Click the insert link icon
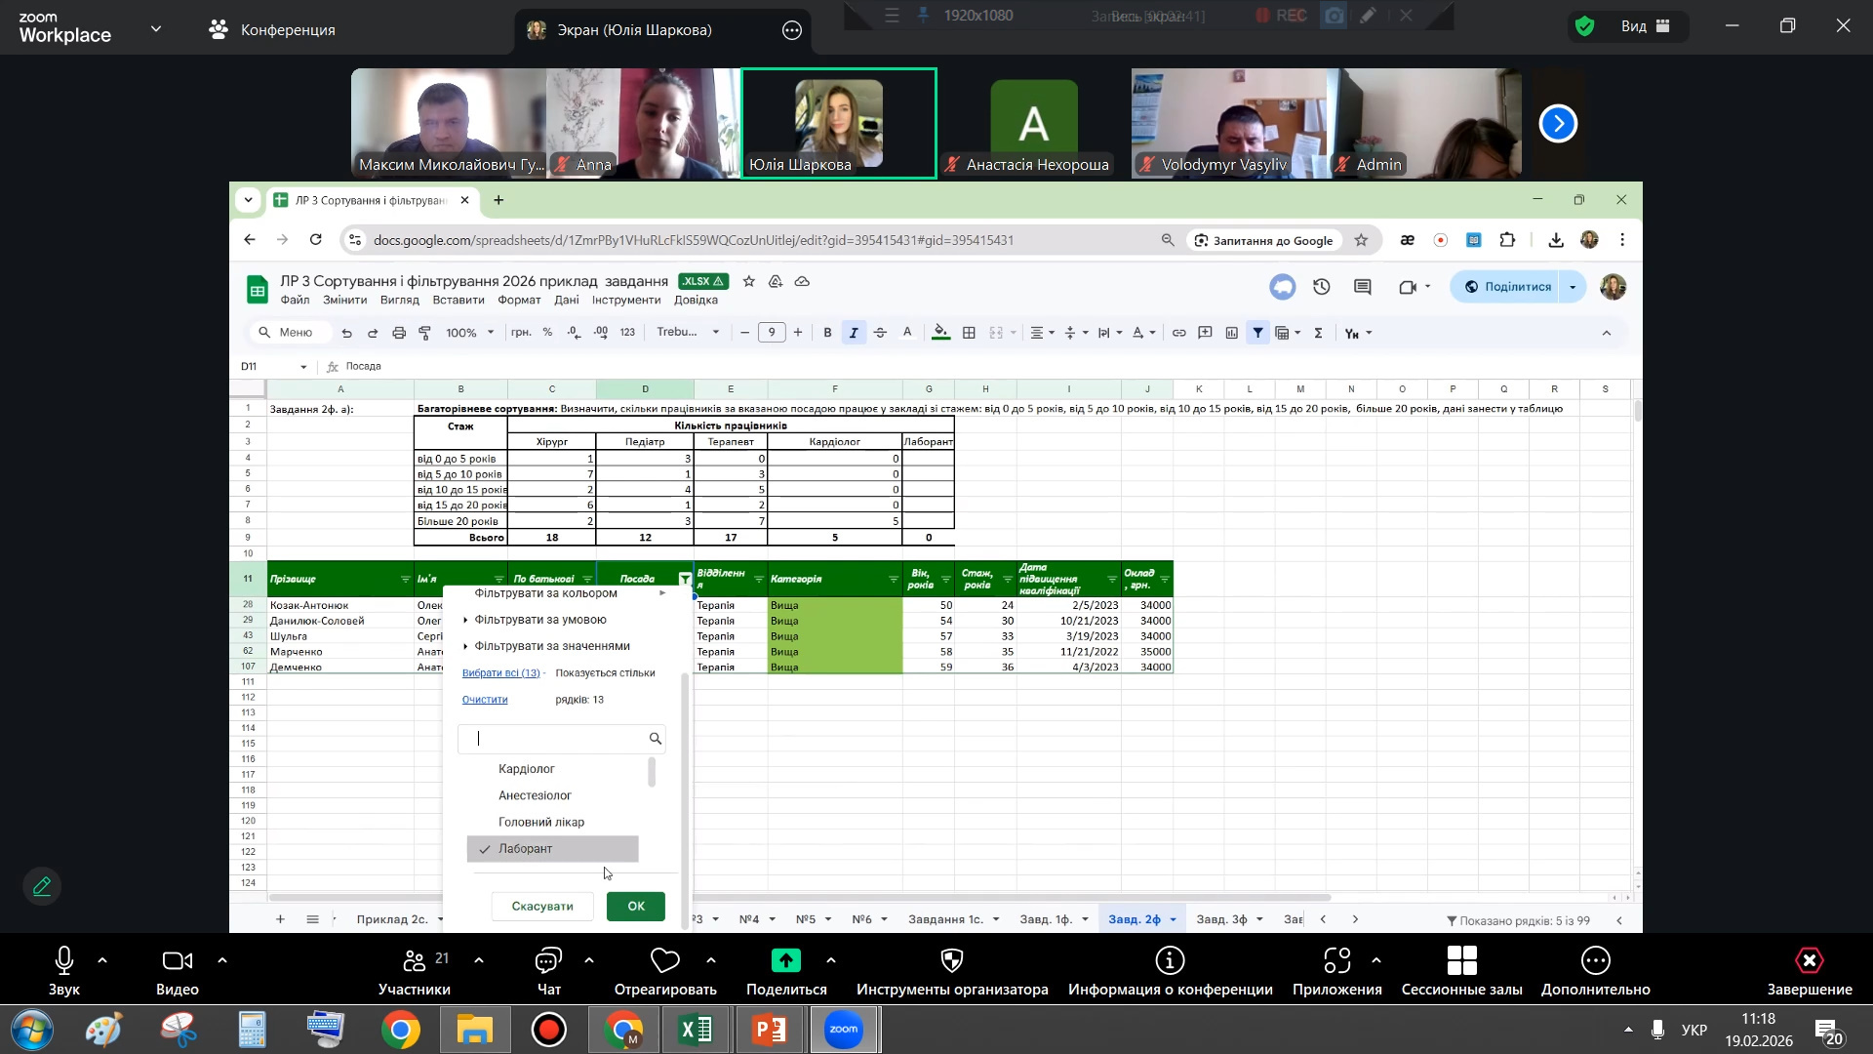 (x=1178, y=333)
